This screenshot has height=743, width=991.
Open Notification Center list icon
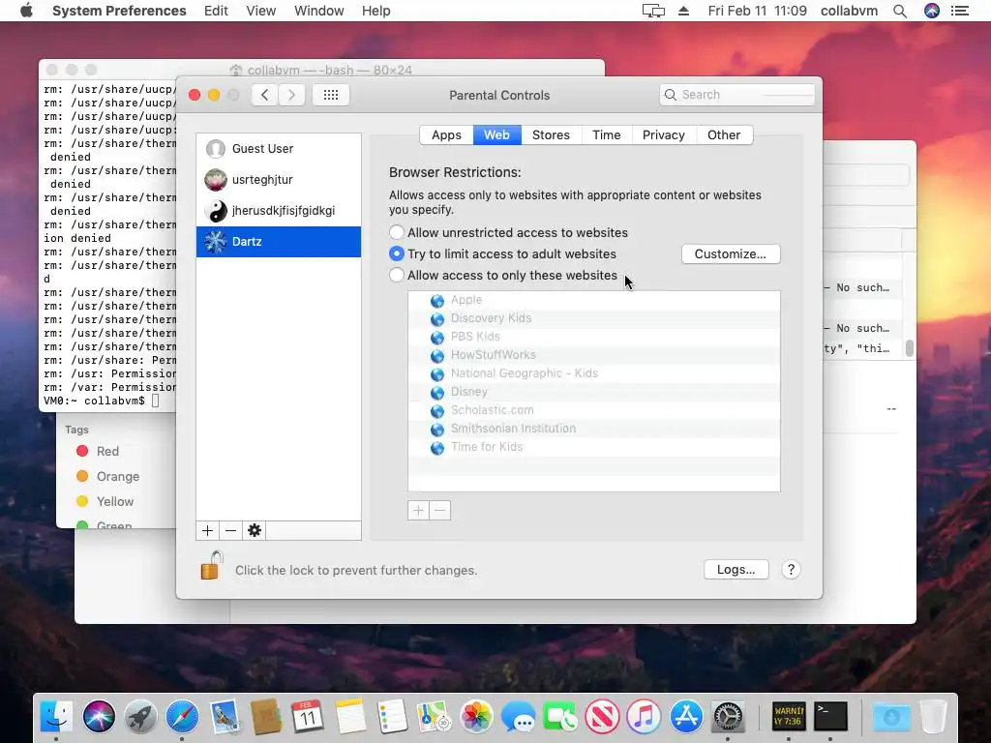pos(959,11)
